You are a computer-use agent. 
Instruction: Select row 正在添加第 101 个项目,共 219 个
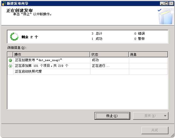[88, 66]
